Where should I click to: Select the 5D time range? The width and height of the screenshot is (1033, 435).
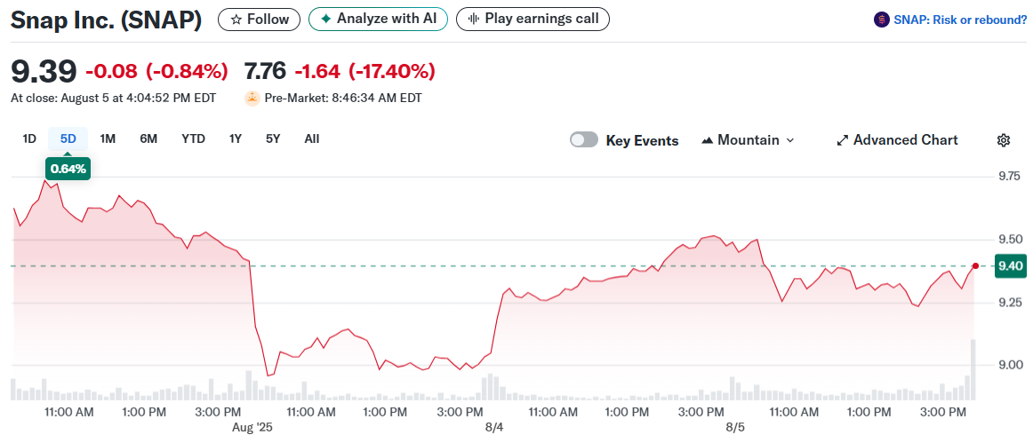(x=68, y=138)
